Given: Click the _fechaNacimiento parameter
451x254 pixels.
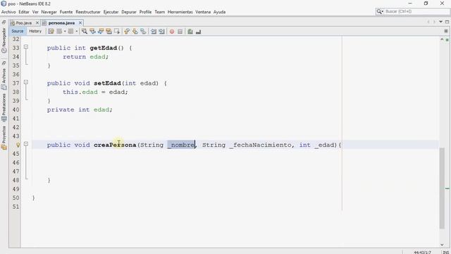Looking at the screenshot, I should [x=260, y=145].
